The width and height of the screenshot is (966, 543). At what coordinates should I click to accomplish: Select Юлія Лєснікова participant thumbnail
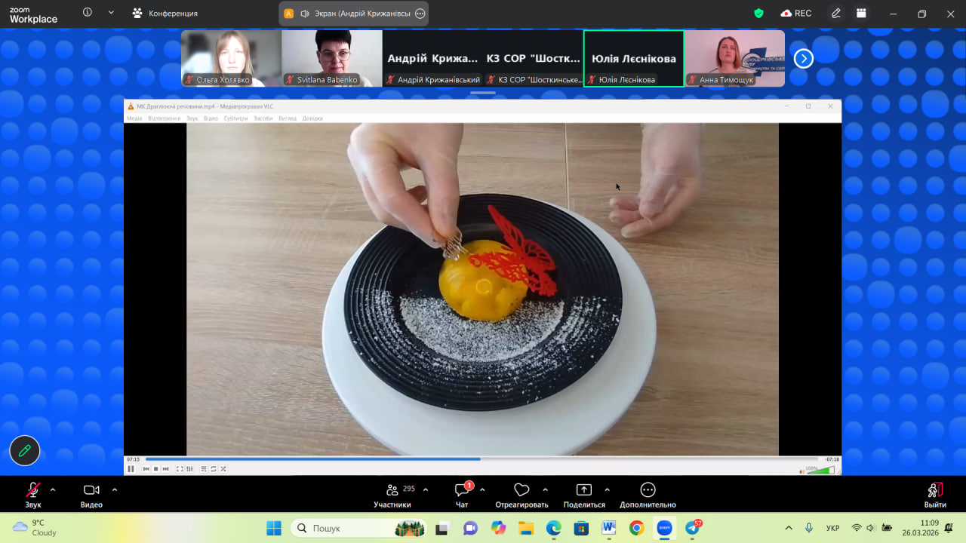pyautogui.click(x=633, y=59)
